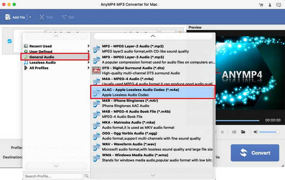Choose M4A - MPEG-4 Audio format

tap(153, 81)
